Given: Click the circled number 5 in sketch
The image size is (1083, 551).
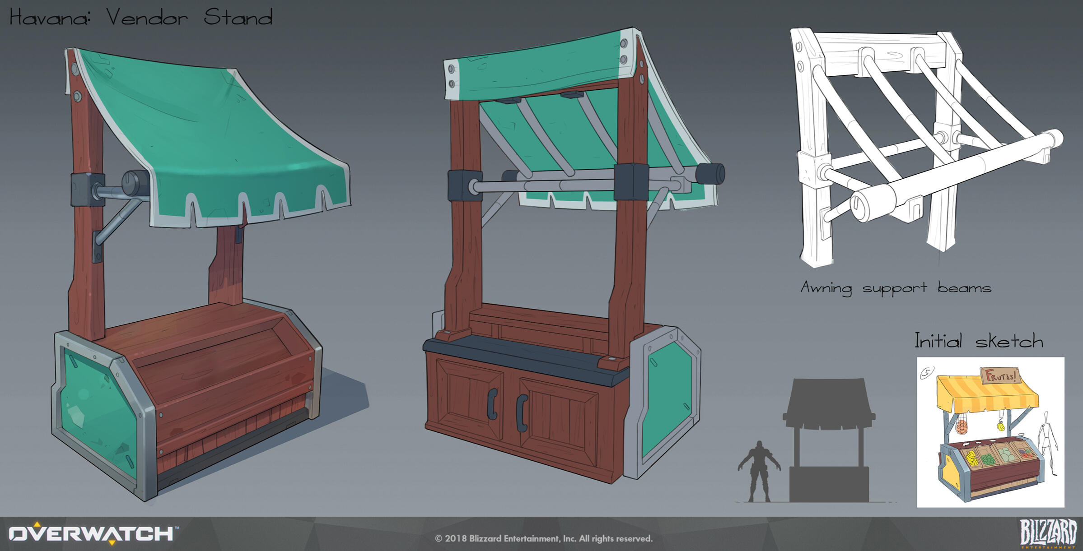Looking at the screenshot, I should tap(927, 373).
